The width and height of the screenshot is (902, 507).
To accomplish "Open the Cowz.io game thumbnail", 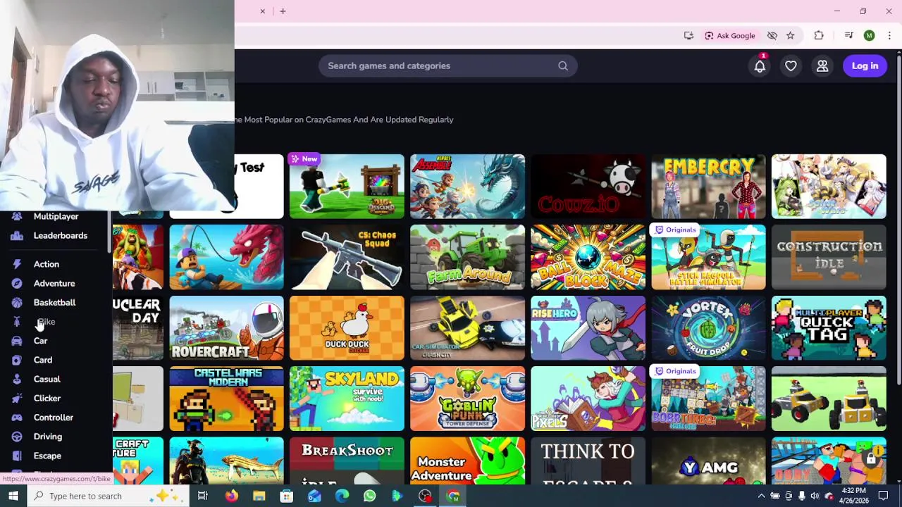I will pos(588,187).
